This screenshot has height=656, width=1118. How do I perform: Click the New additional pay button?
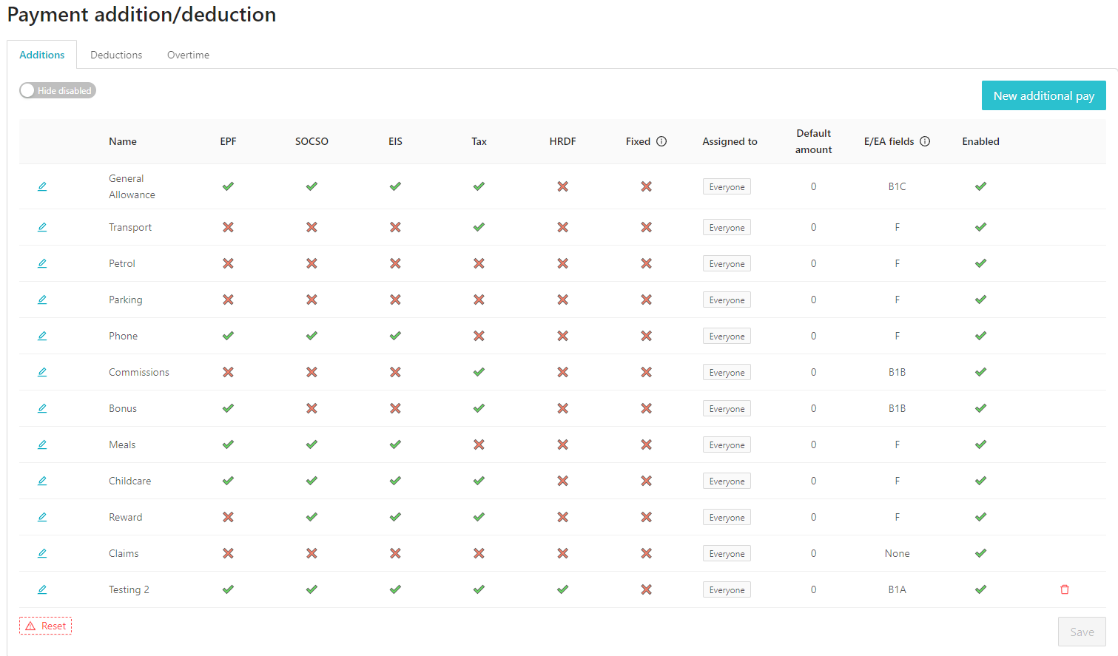(x=1043, y=95)
